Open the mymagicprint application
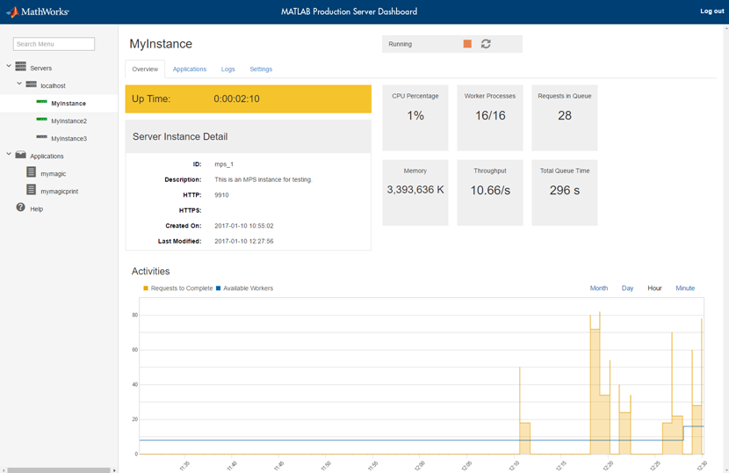Image resolution: width=729 pixels, height=473 pixels. click(59, 192)
